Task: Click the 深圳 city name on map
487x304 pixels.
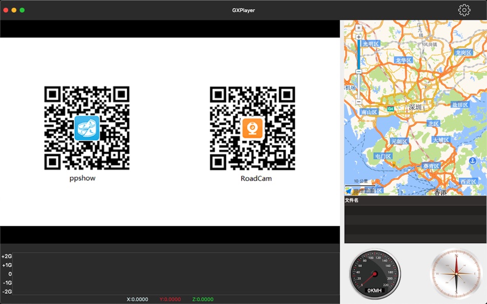Action: pos(415,107)
